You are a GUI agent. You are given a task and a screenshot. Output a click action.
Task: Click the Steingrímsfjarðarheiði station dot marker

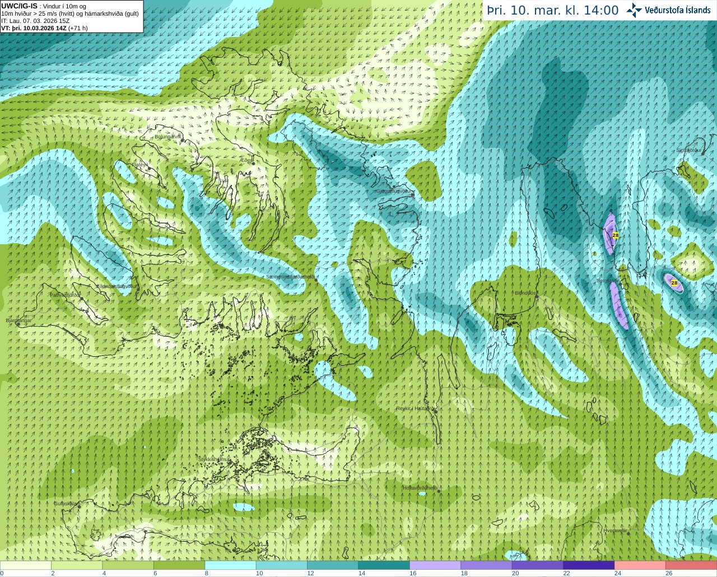pyautogui.click(x=316, y=280)
